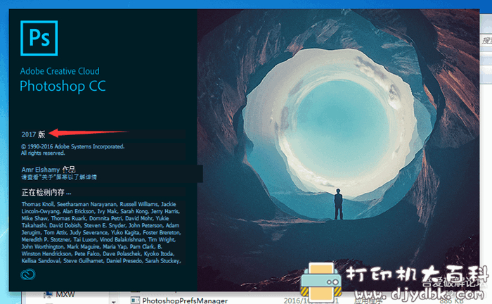The width and height of the screenshot is (492, 304).
Task: Click the Explorer sidebar scroll-down arrow
Action: [x=114, y=301]
